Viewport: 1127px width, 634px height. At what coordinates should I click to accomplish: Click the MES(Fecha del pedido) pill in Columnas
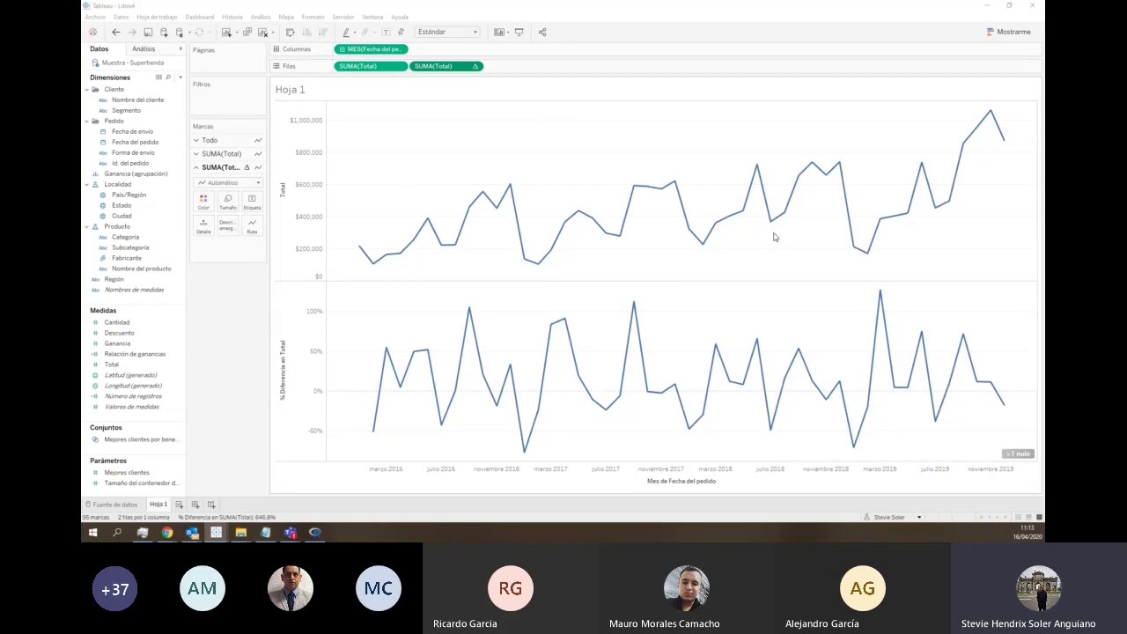click(x=370, y=49)
